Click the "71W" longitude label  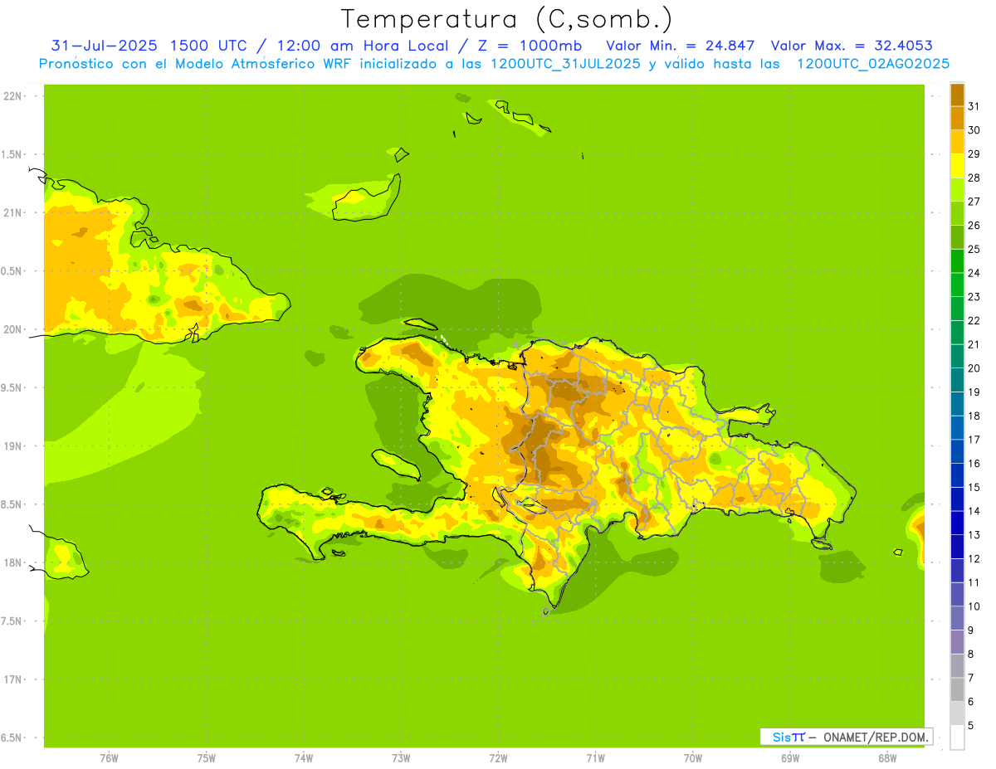(x=595, y=758)
